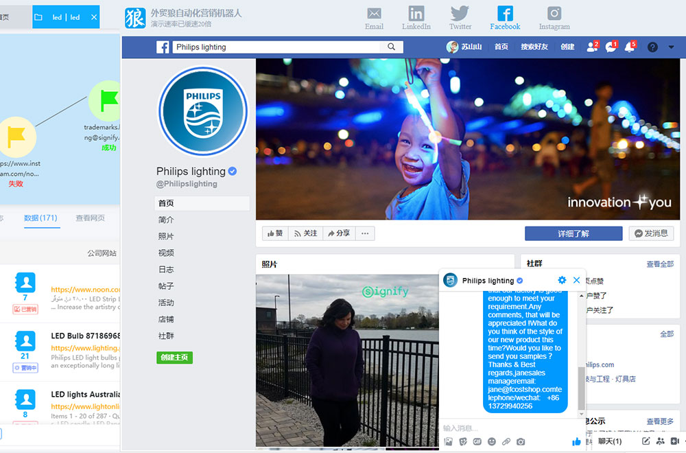This screenshot has height=453, width=686.
Task: Click the camera icon in chat
Action: (521, 441)
